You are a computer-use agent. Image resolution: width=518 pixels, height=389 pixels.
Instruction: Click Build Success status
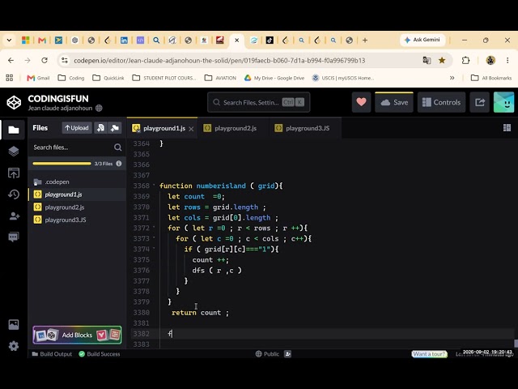[x=100, y=354]
